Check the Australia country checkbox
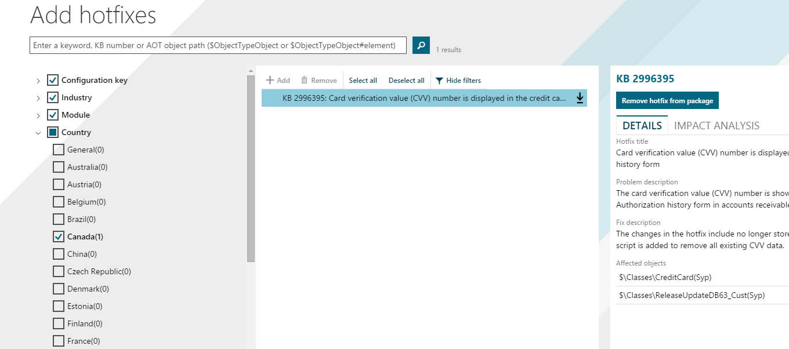789x349 pixels. pos(59,167)
